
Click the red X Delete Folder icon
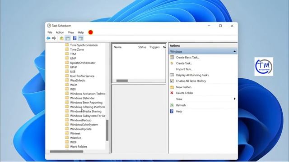point(172,93)
